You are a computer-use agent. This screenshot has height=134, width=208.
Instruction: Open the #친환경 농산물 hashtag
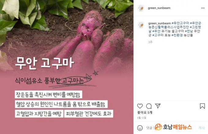tap(182, 35)
